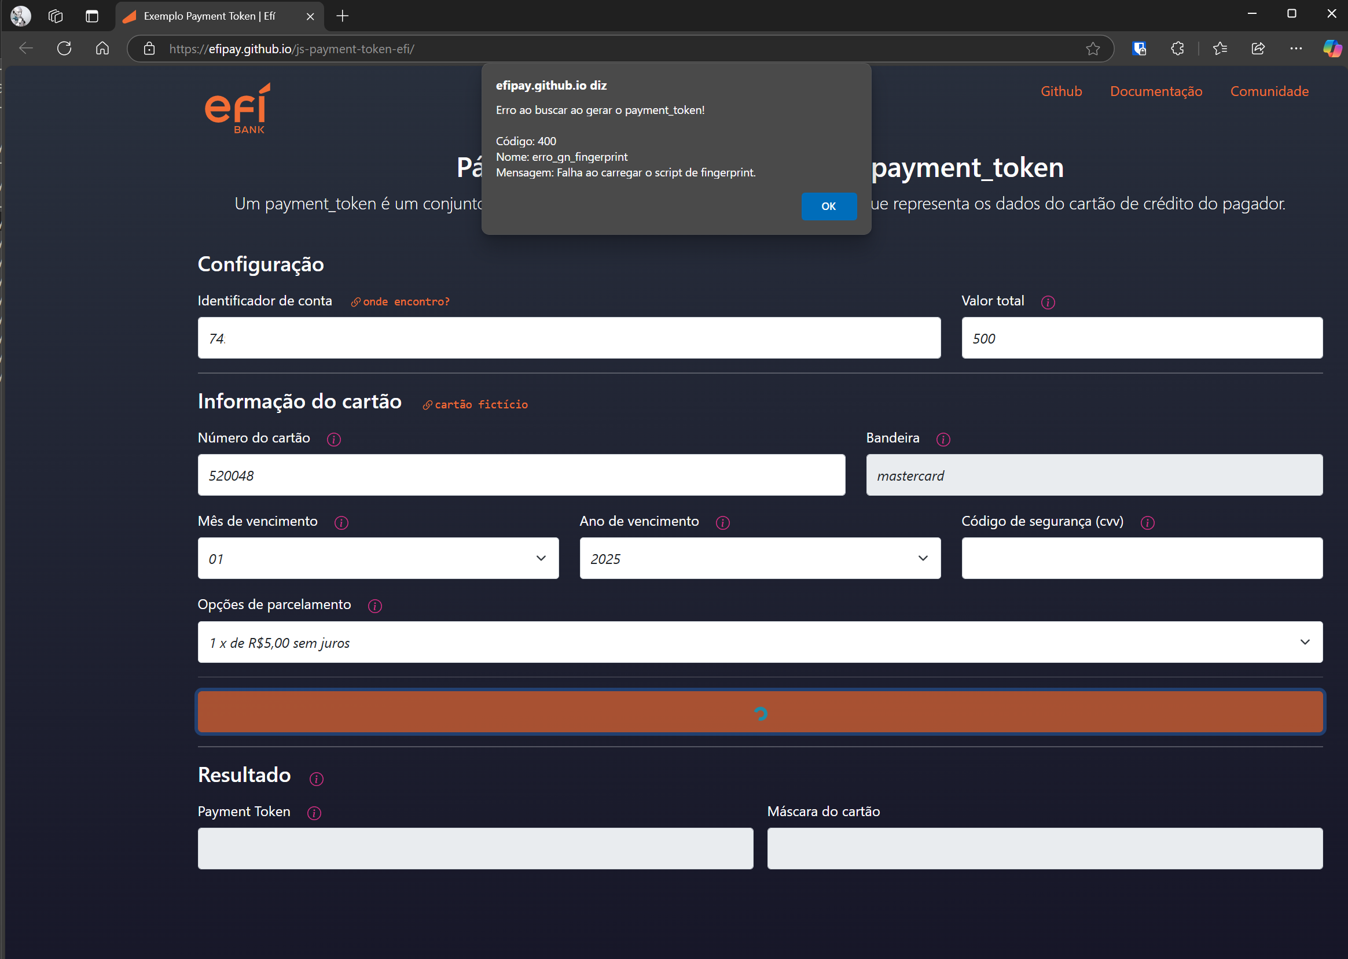
Task: Open the 'onde encontro?' link
Action: click(400, 302)
